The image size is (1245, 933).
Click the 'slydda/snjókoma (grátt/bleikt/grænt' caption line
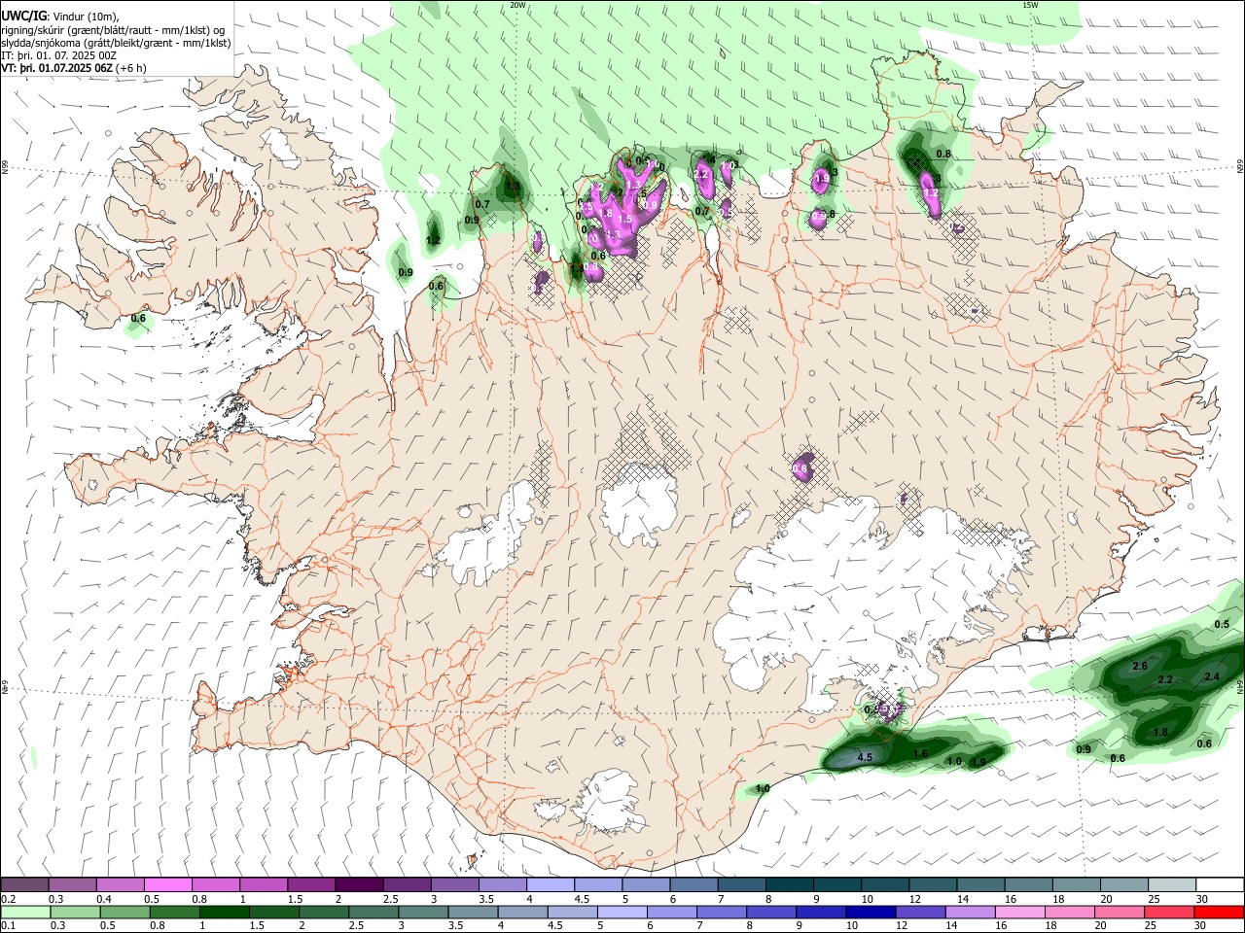(x=115, y=43)
